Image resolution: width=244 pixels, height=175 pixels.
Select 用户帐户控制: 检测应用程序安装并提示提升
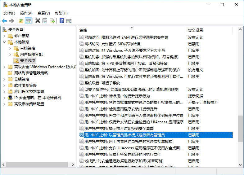click(x=156, y=109)
